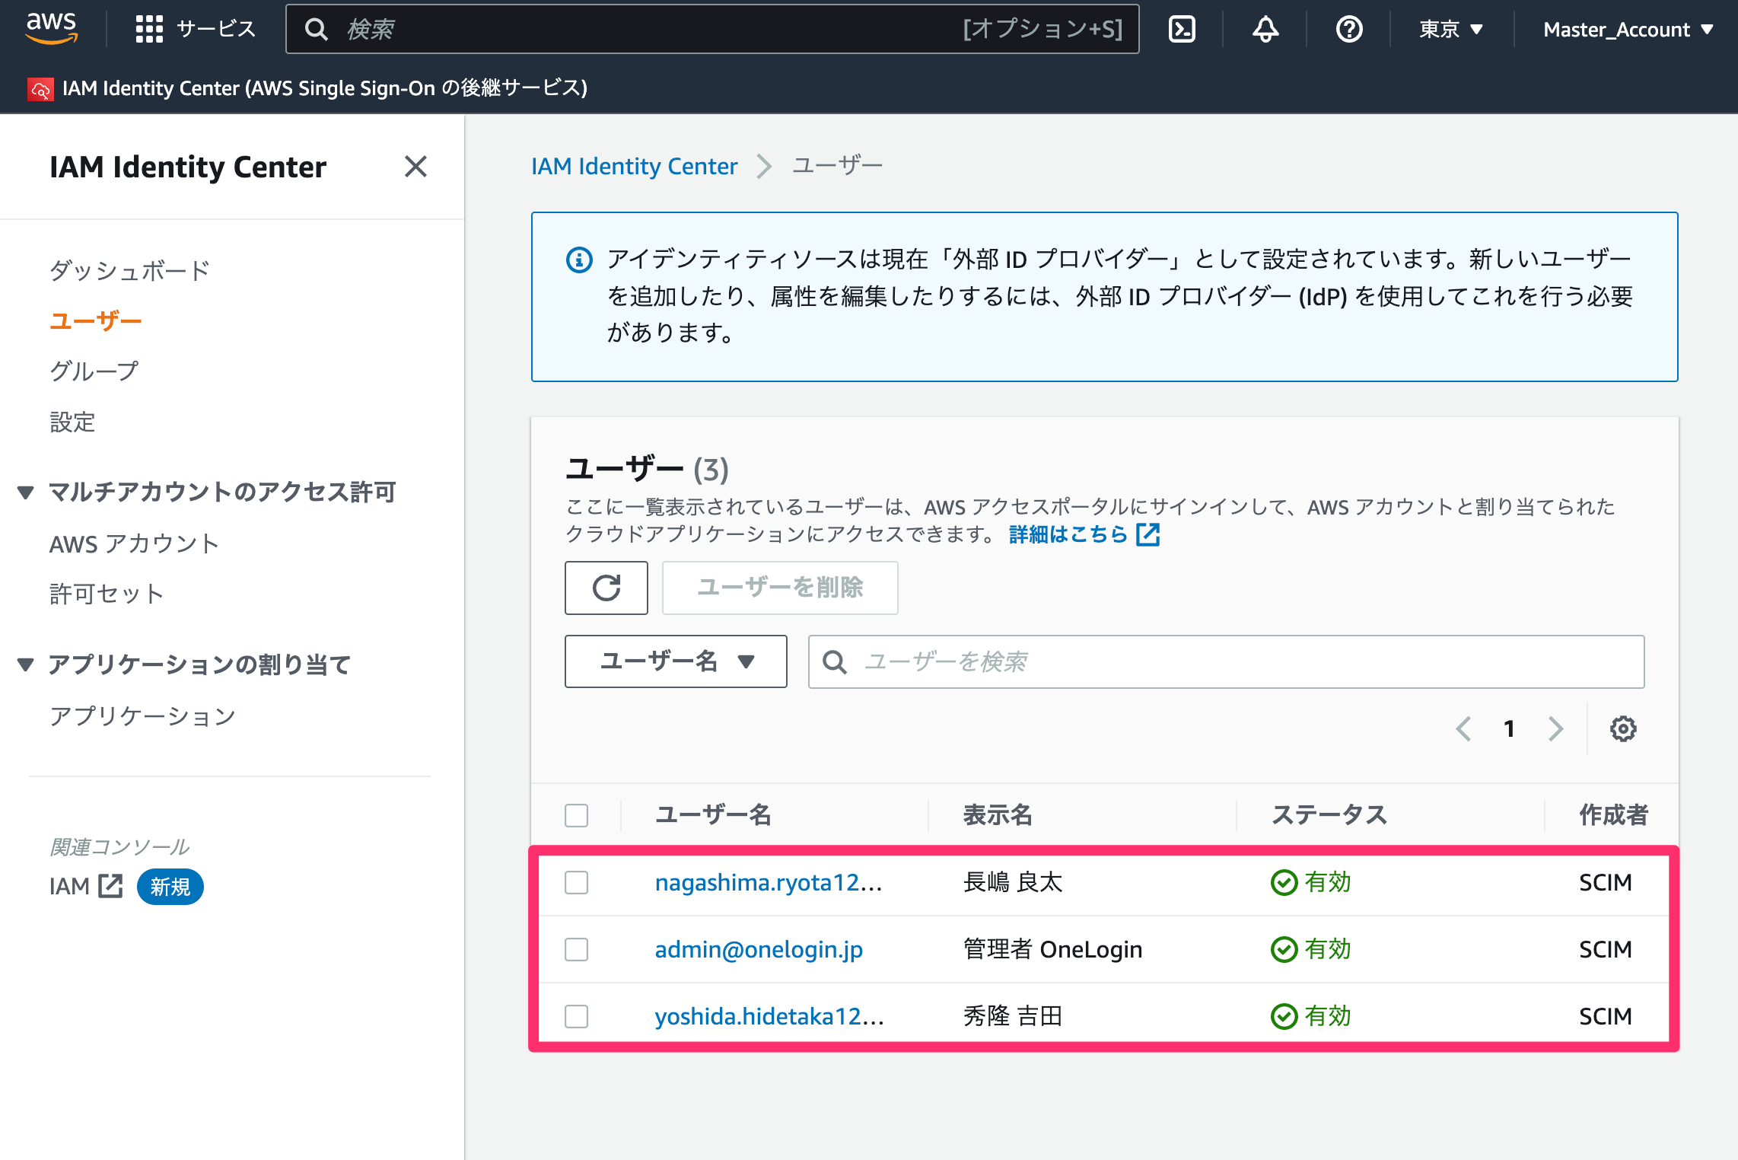Select all users checkbox in header

point(577,815)
